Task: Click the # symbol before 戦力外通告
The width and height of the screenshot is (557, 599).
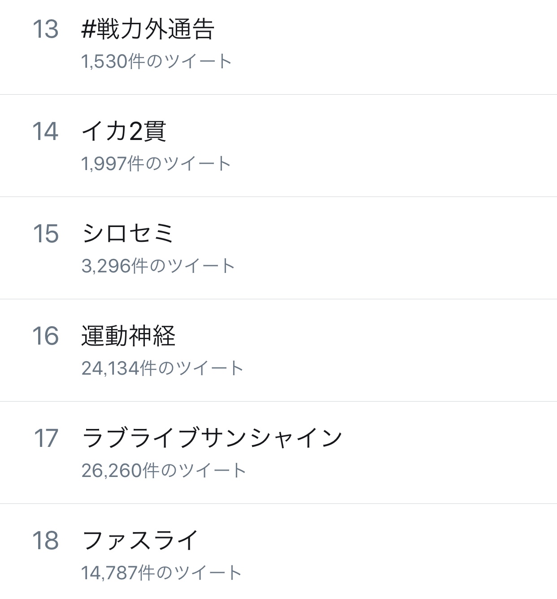Action: (x=88, y=30)
